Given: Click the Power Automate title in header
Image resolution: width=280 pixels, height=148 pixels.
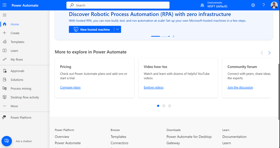Looking at the screenshot, I should point(25,5).
